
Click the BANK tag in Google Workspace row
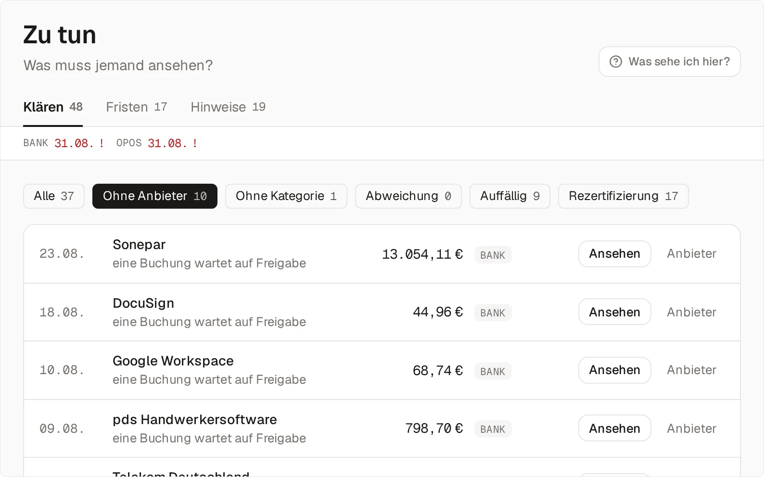493,372
